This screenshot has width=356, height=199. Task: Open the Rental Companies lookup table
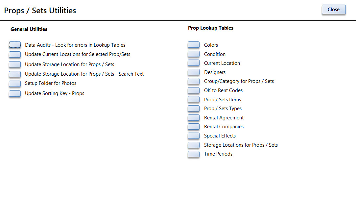click(x=194, y=127)
